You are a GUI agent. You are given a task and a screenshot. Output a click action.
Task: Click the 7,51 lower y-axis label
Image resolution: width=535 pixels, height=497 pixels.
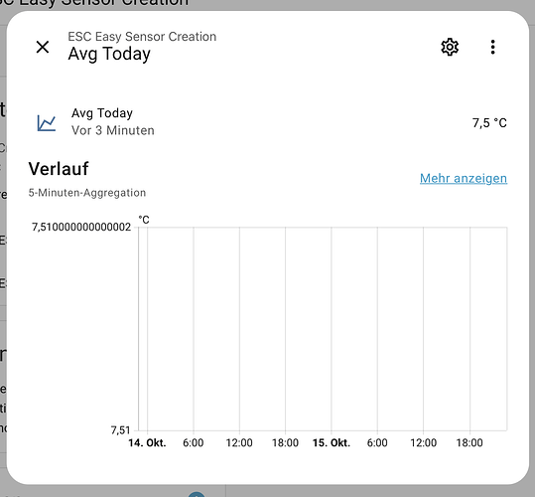point(120,430)
